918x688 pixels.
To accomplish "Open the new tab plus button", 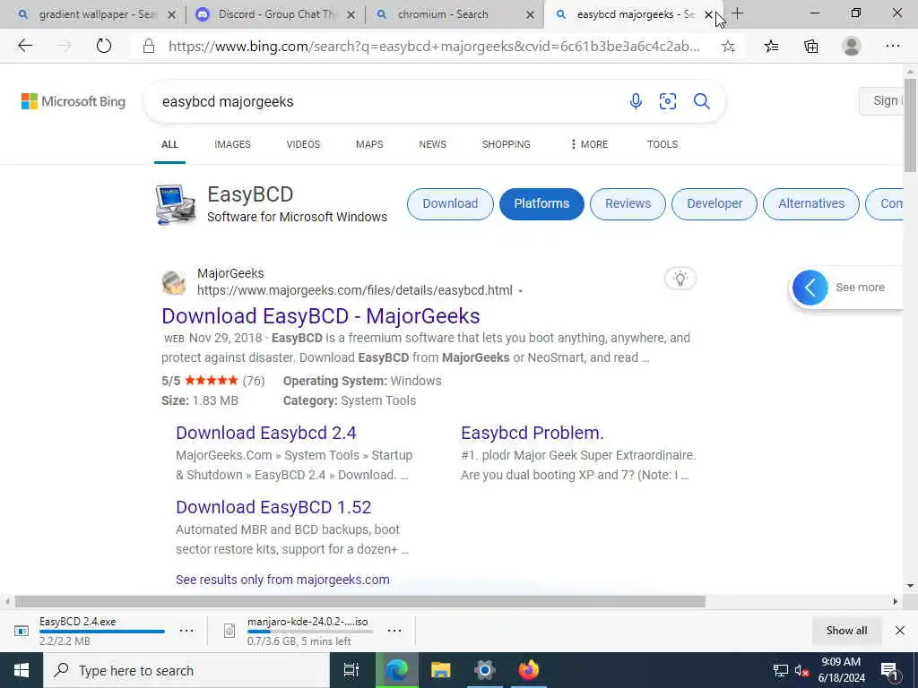I will (x=737, y=13).
